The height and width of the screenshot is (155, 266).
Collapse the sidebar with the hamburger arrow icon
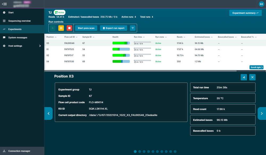click(x=5, y=4)
